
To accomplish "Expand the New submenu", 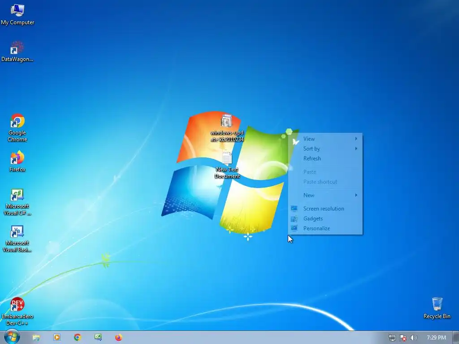I will point(325,195).
